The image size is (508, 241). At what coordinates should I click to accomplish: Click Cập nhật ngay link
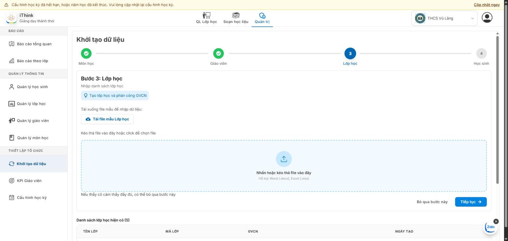click(x=487, y=5)
